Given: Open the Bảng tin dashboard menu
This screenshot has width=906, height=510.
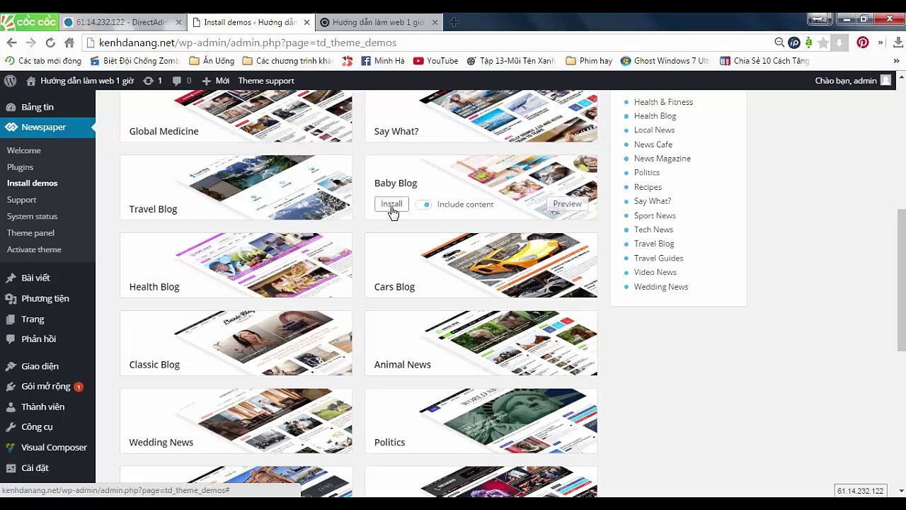Looking at the screenshot, I should point(47,107).
